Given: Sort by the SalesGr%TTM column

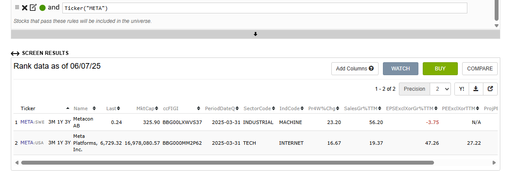Looking at the screenshot, I should coord(363,108).
